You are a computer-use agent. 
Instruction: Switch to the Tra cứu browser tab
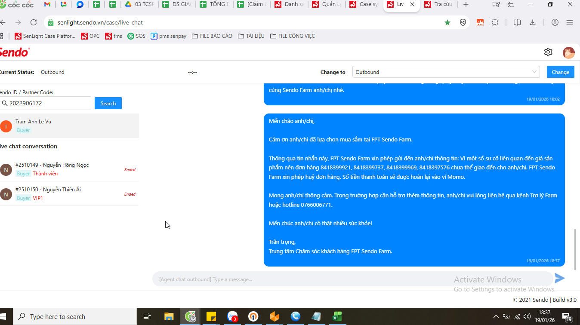click(x=439, y=4)
